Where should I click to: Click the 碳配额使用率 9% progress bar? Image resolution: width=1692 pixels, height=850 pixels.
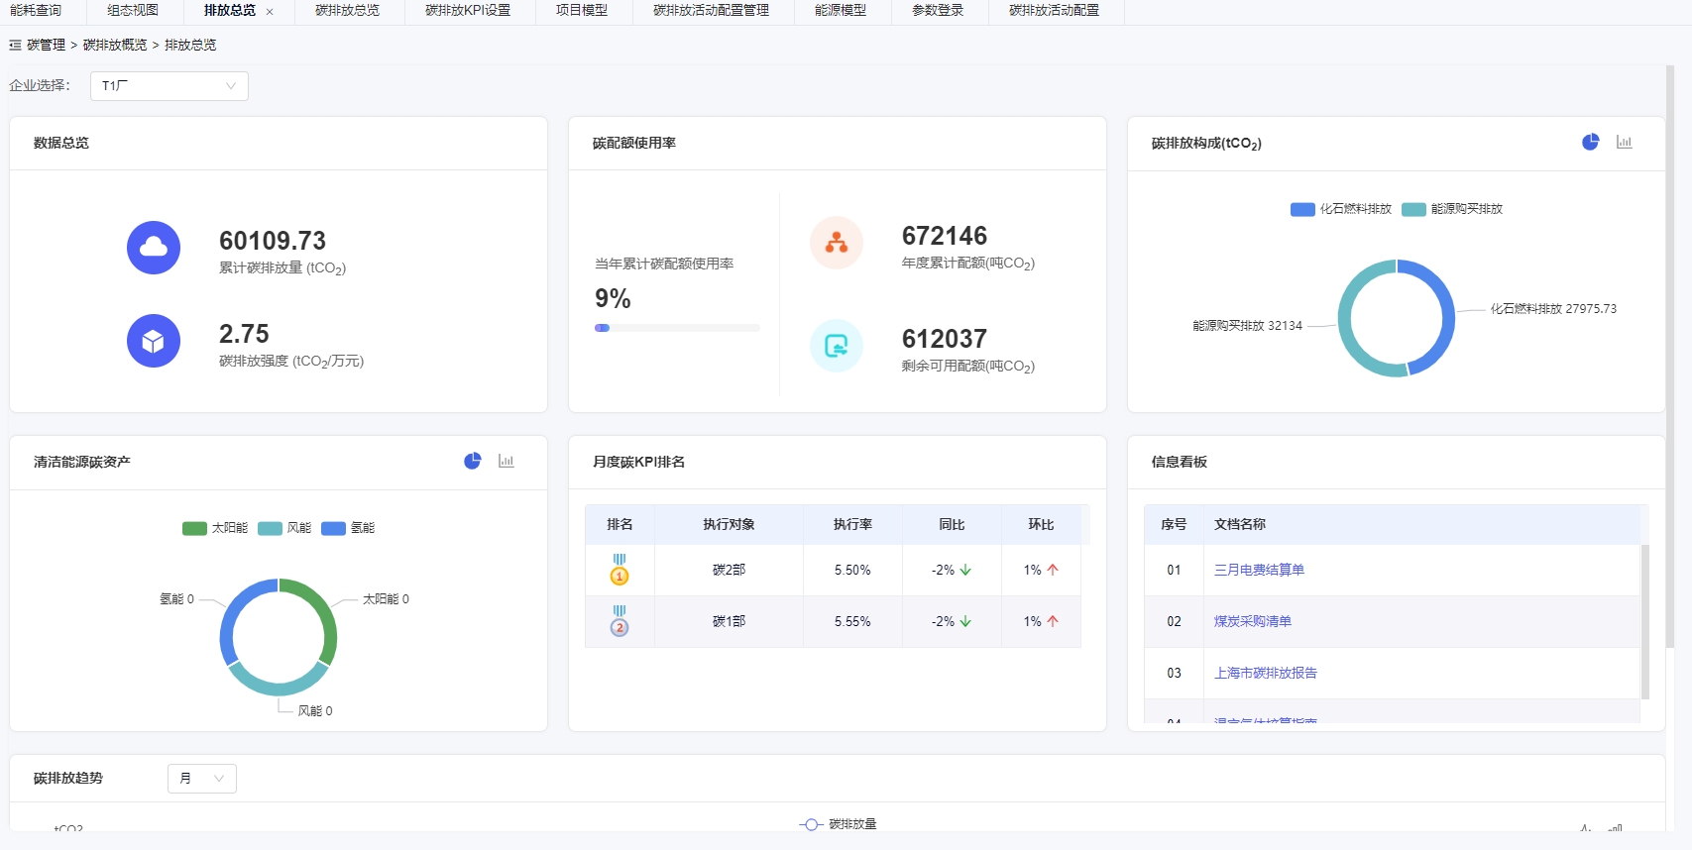(x=677, y=328)
